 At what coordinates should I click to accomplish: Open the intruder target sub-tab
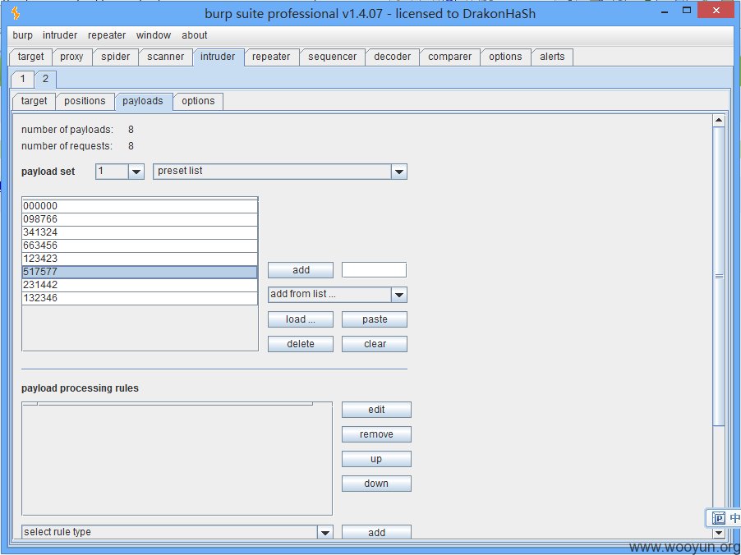click(34, 101)
